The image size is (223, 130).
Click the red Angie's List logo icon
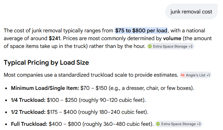point(182,75)
